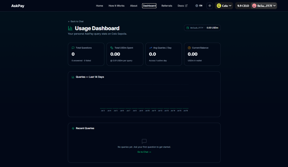The image size is (288, 167).
Task: Open Docs external link
Action: (182, 6)
